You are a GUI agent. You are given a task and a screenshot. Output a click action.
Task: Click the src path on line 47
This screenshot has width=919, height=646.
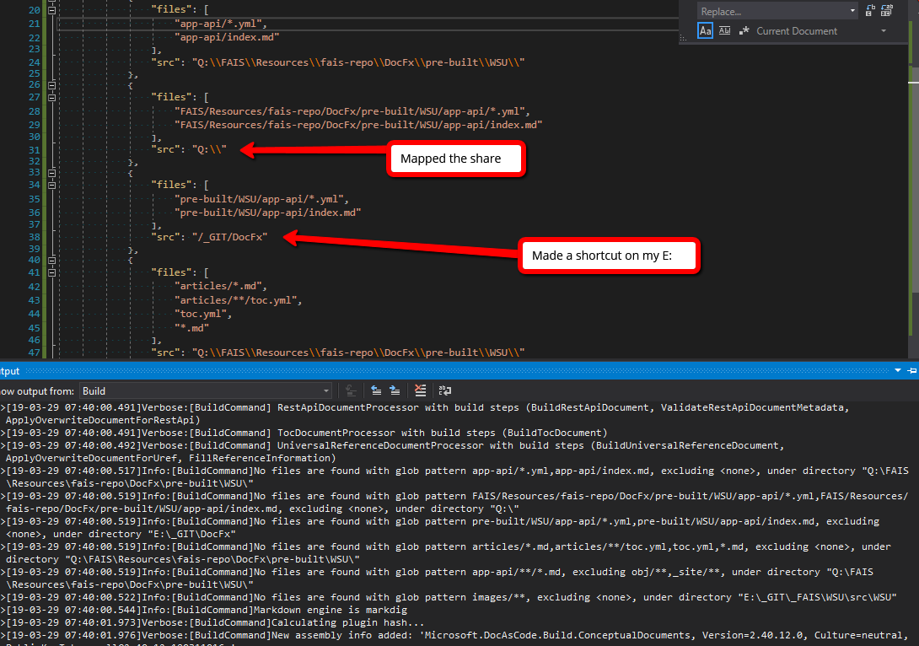pos(358,353)
